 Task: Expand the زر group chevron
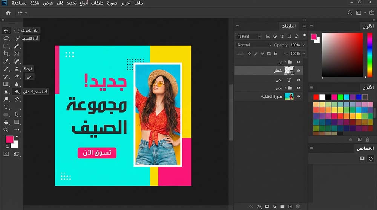(x=285, y=62)
